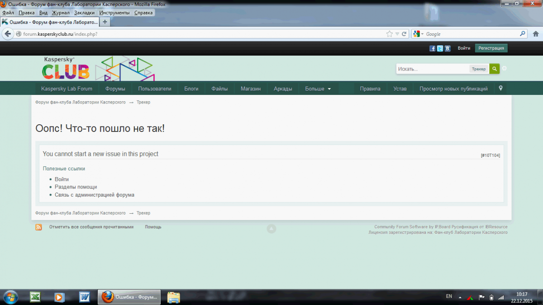Click the RSS feed icon in footer
The height and width of the screenshot is (305, 543).
coord(38,227)
